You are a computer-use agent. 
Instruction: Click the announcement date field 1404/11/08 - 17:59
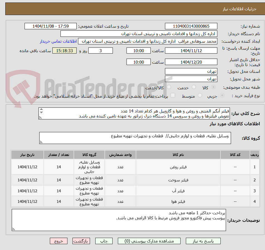50,26
